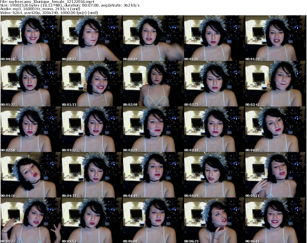Choose the thumbnail labeled 00:01:20

276,38
